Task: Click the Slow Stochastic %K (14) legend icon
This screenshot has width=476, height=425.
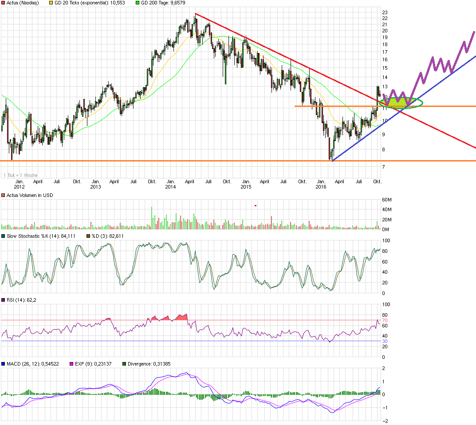Action: pyautogui.click(x=4, y=236)
